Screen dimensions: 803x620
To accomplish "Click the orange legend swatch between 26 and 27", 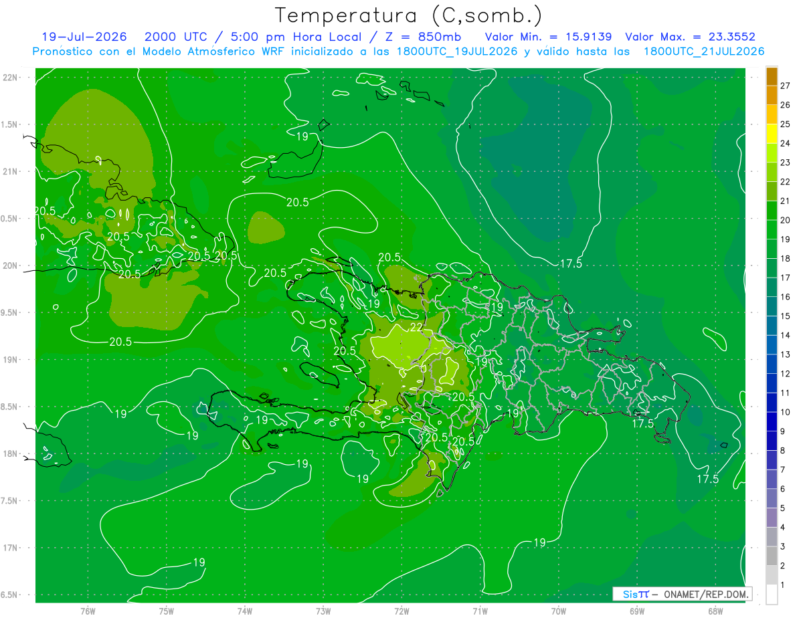I will pos(772,95).
